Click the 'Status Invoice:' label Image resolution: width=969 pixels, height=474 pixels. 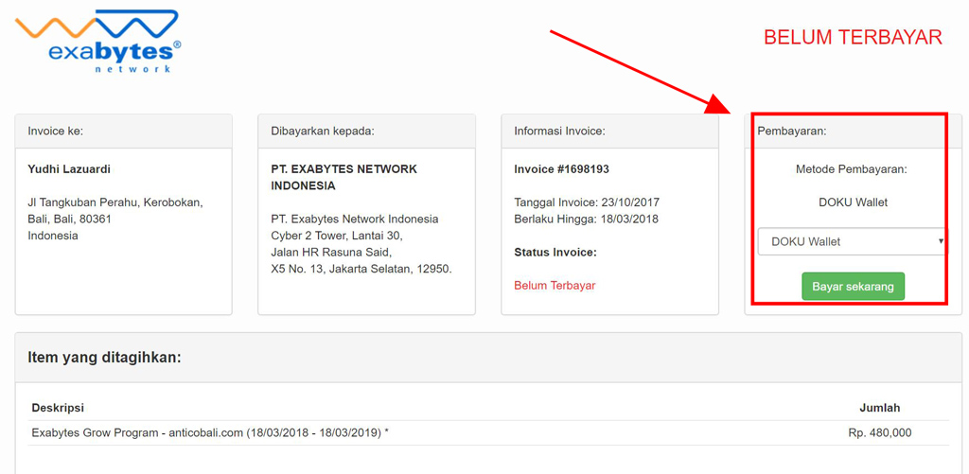coord(555,253)
